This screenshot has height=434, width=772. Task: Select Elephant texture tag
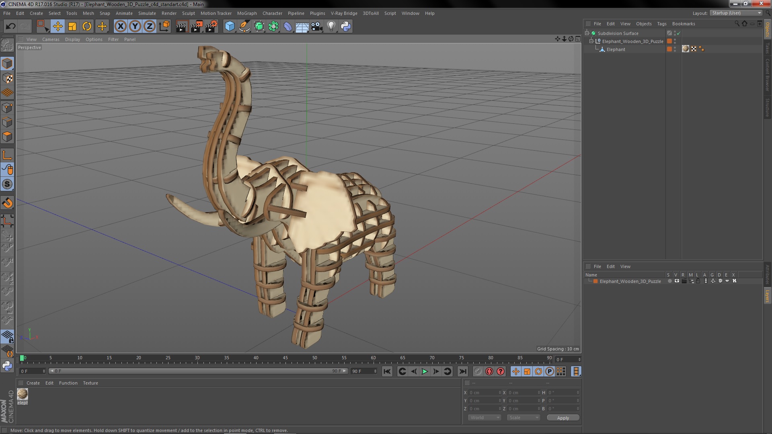coord(686,49)
